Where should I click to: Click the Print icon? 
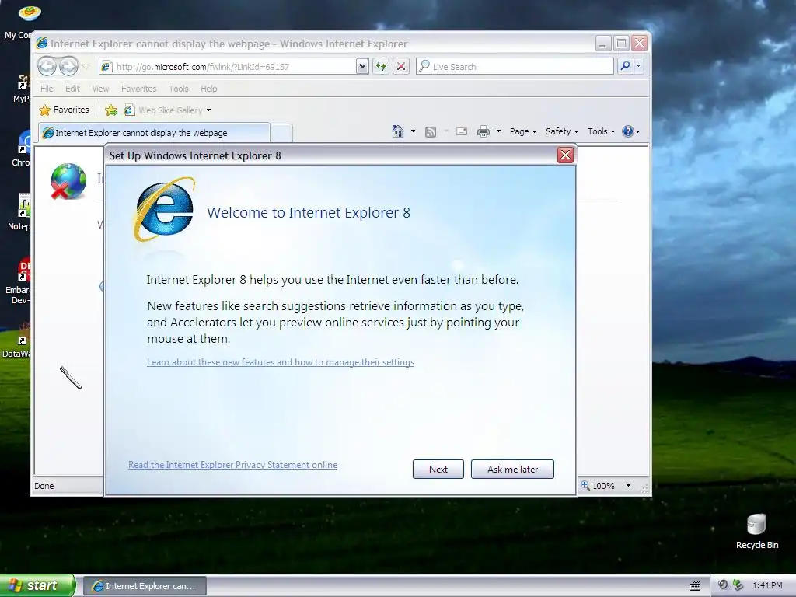coord(484,131)
